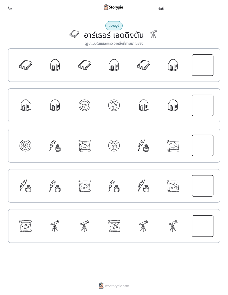228x295 pixels.
Task: Select the last star map in row four
Action: [173, 186]
